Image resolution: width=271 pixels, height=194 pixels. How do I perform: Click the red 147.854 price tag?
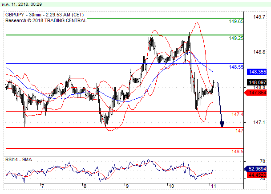pos(255,93)
